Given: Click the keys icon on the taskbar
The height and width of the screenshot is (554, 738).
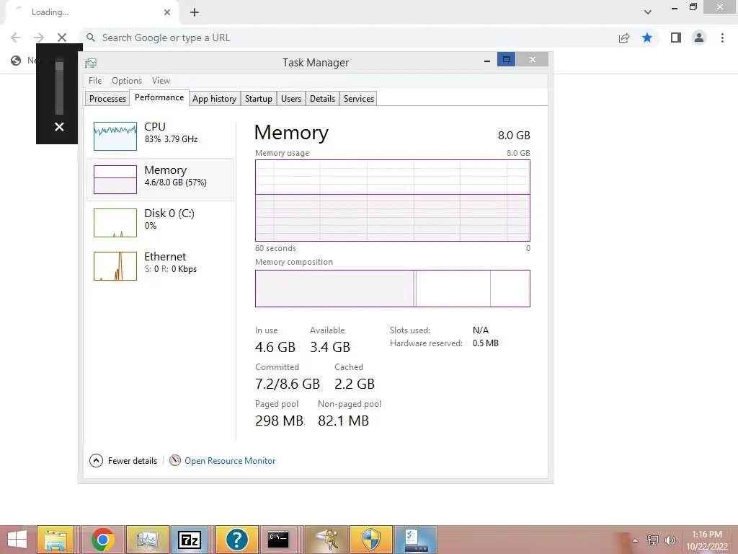Looking at the screenshot, I should click(x=326, y=540).
